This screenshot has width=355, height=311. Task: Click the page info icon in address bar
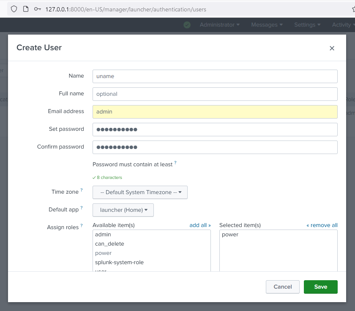tap(26, 9)
